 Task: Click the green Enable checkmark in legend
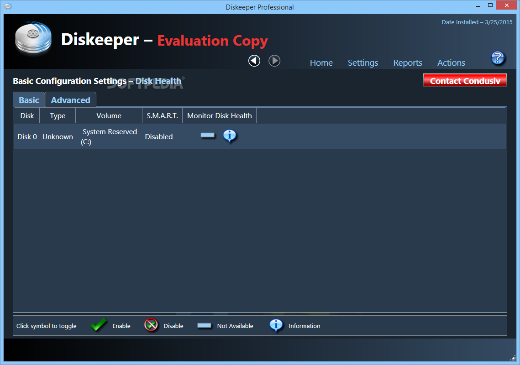point(99,325)
